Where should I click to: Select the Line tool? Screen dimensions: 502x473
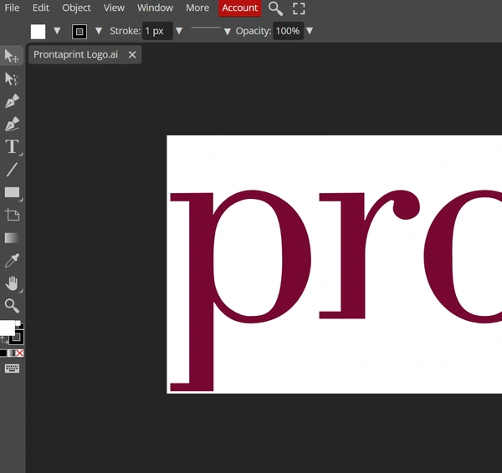tap(12, 170)
